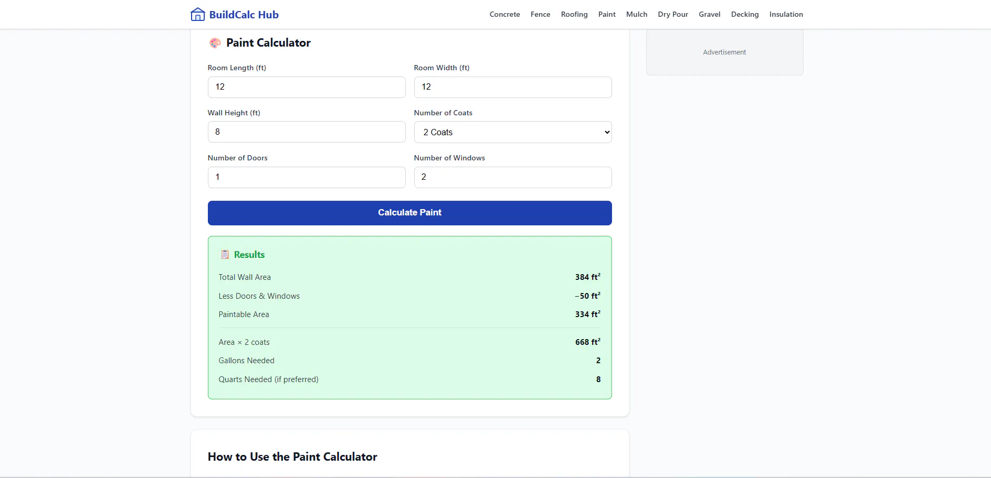Click the BuildCalc Hub house logo icon

(197, 14)
